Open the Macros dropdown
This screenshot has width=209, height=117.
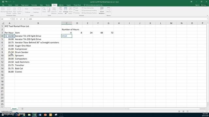[x=109, y=11]
